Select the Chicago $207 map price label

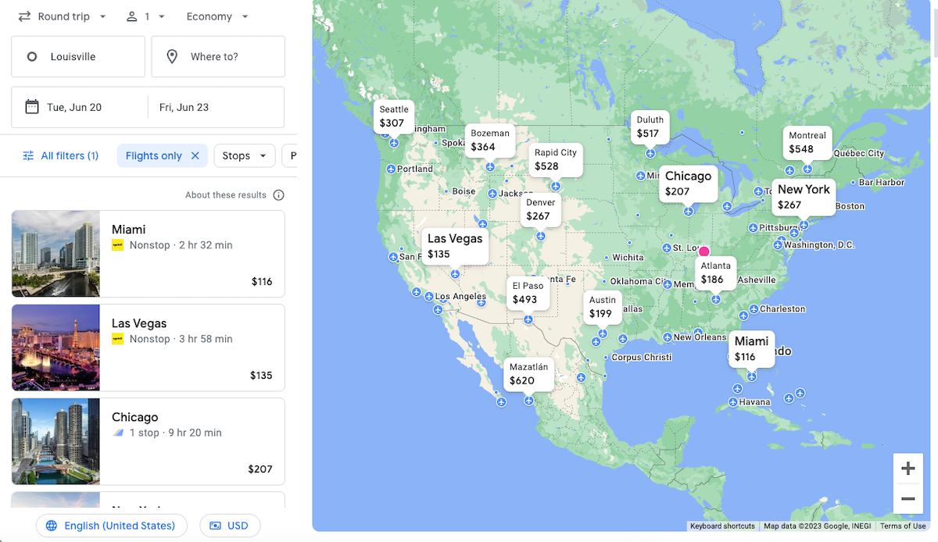pos(688,184)
